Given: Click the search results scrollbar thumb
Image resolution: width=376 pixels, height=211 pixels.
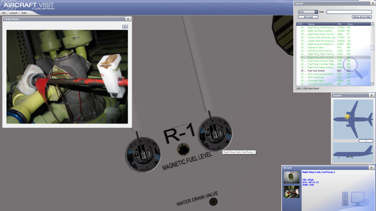Looking at the screenshot, I should click(372, 48).
